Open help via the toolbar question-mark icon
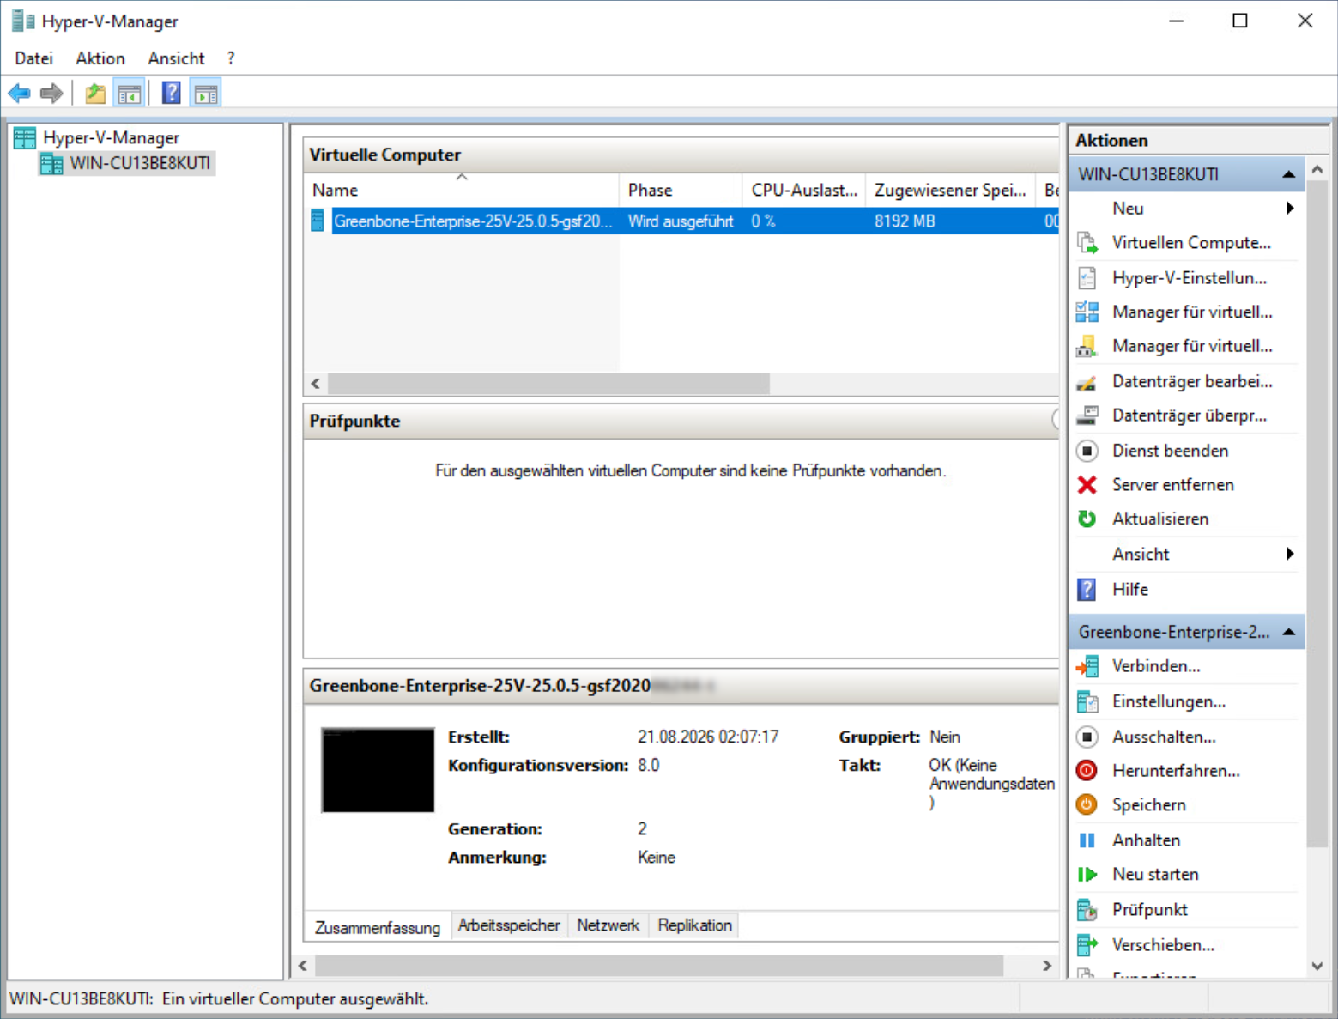Image resolution: width=1338 pixels, height=1019 pixels. [x=172, y=93]
